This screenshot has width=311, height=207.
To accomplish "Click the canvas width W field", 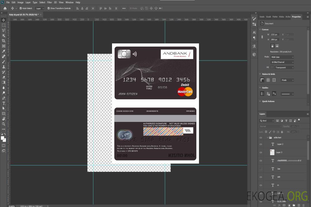I will click(x=275, y=34).
